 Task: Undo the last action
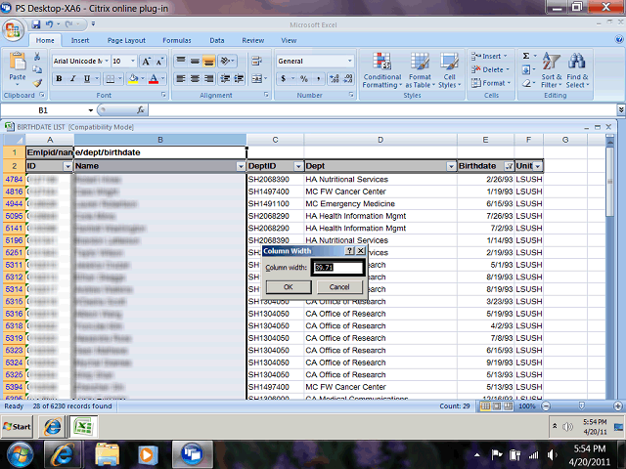[x=49, y=24]
